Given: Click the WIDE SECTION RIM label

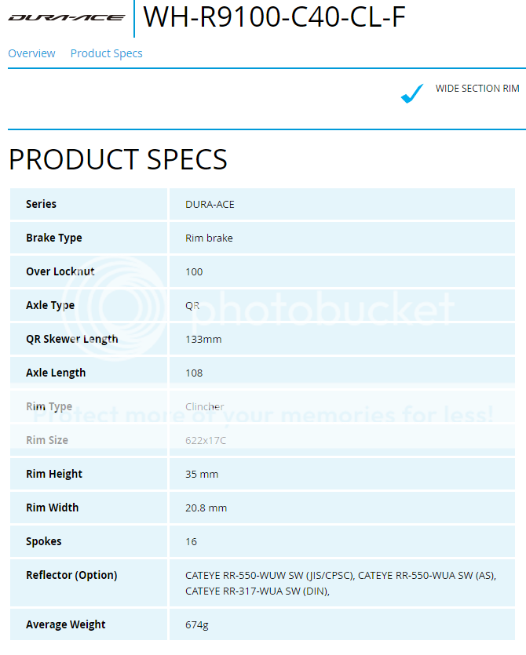Looking at the screenshot, I should [477, 89].
